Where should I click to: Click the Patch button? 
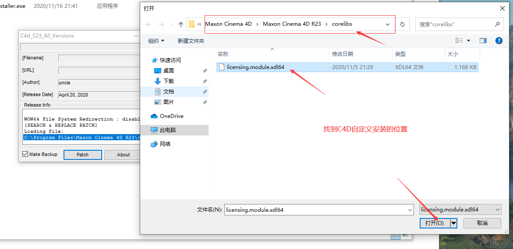82,155
